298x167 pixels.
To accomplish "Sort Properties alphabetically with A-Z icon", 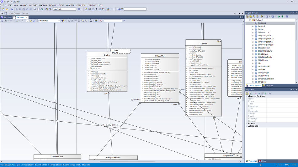I will tap(251, 94).
